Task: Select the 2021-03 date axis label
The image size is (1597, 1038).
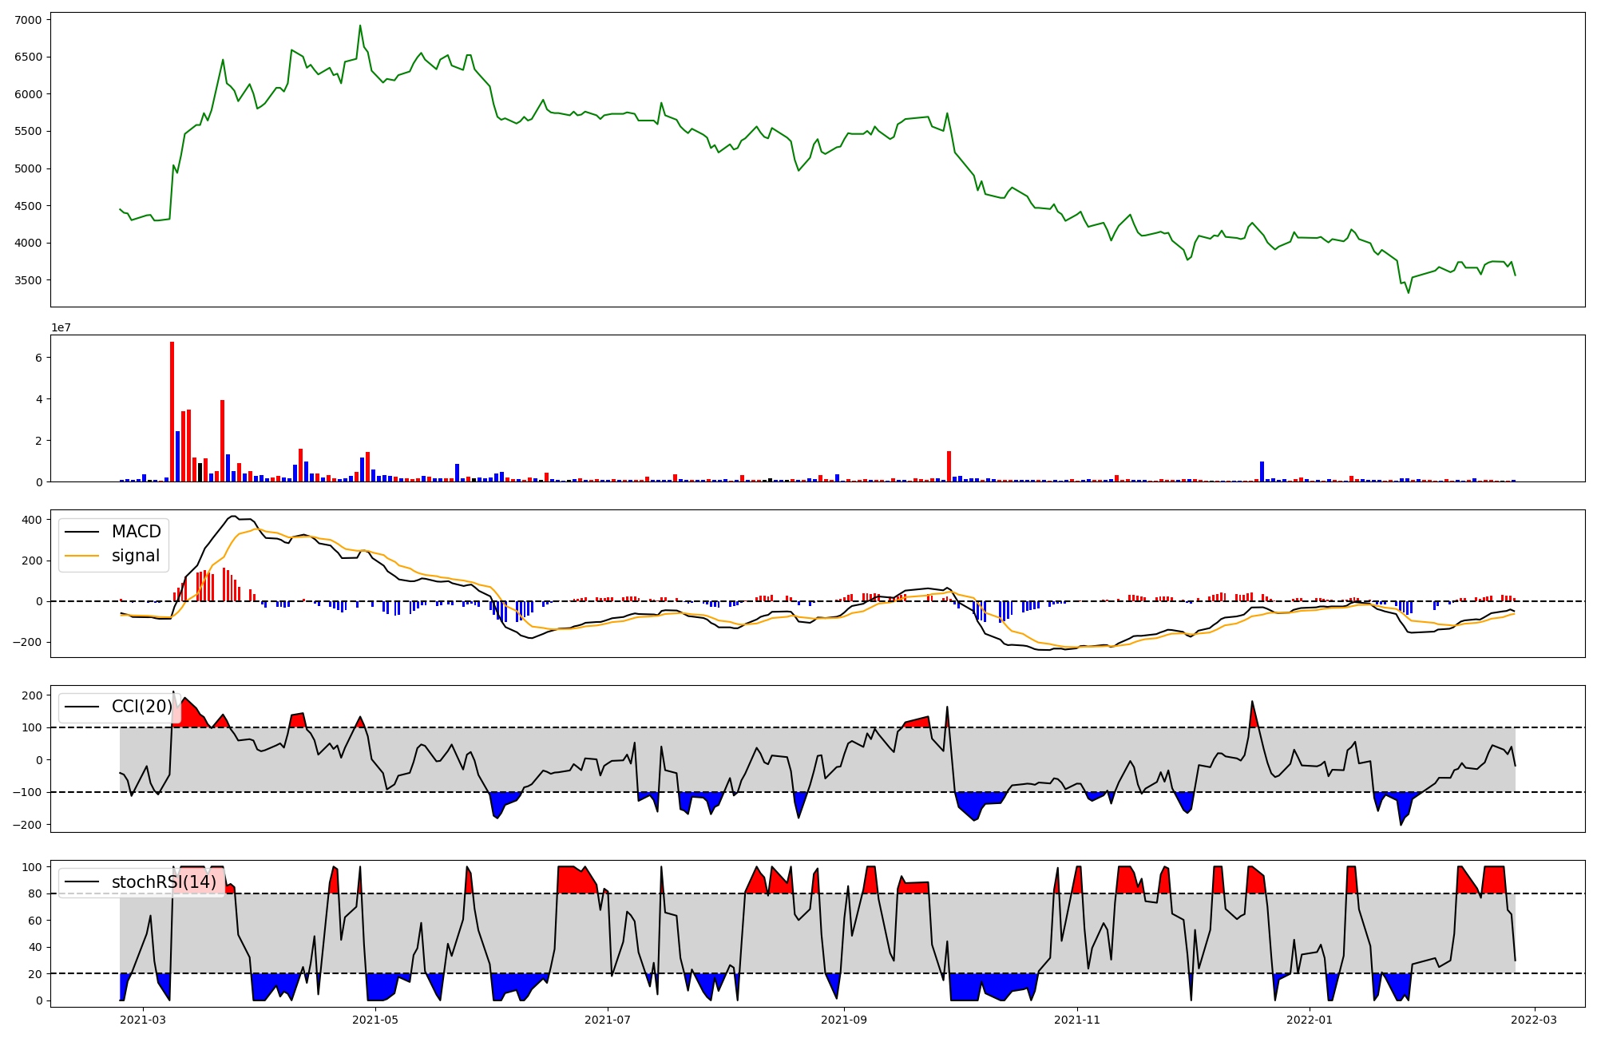Action: pyautogui.click(x=143, y=1020)
